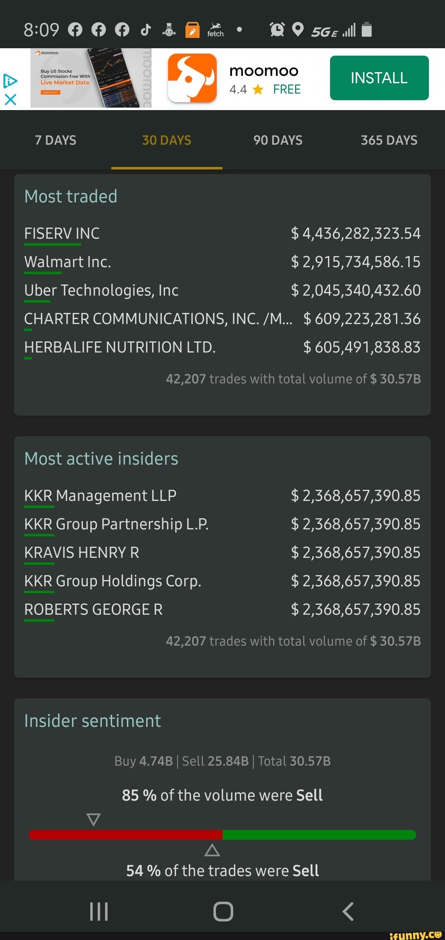Viewport: 445px width, 940px height.
Task: Click the red-green sentiment bar
Action: point(222,835)
